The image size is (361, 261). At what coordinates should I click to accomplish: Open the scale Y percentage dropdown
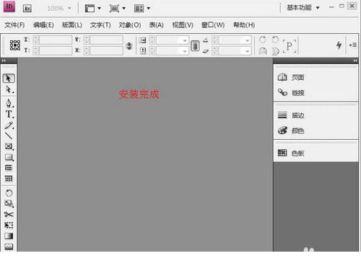tap(185, 51)
